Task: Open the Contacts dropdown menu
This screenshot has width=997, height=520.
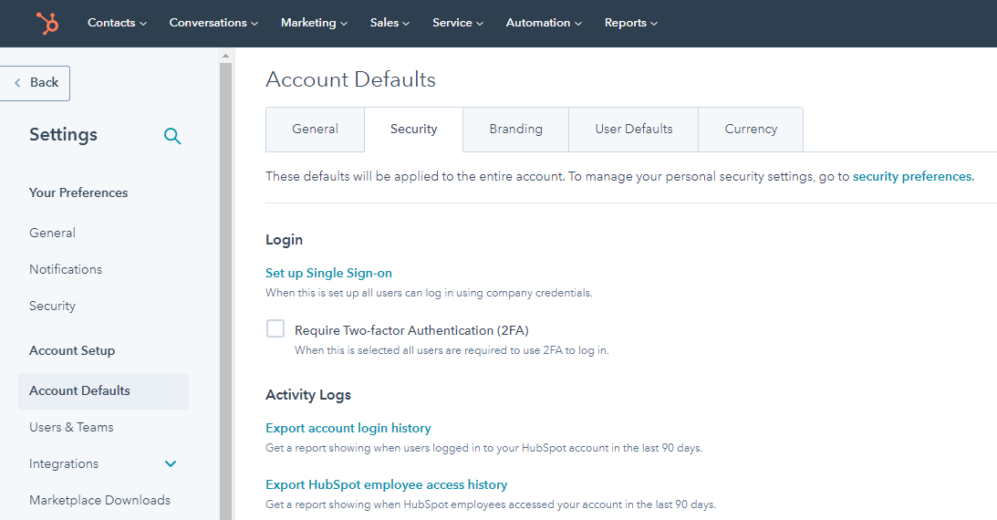Action: pyautogui.click(x=117, y=23)
